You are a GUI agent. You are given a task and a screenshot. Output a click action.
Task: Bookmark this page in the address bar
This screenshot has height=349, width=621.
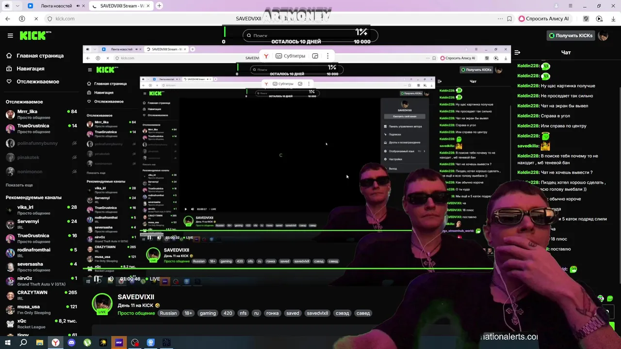pos(509,19)
